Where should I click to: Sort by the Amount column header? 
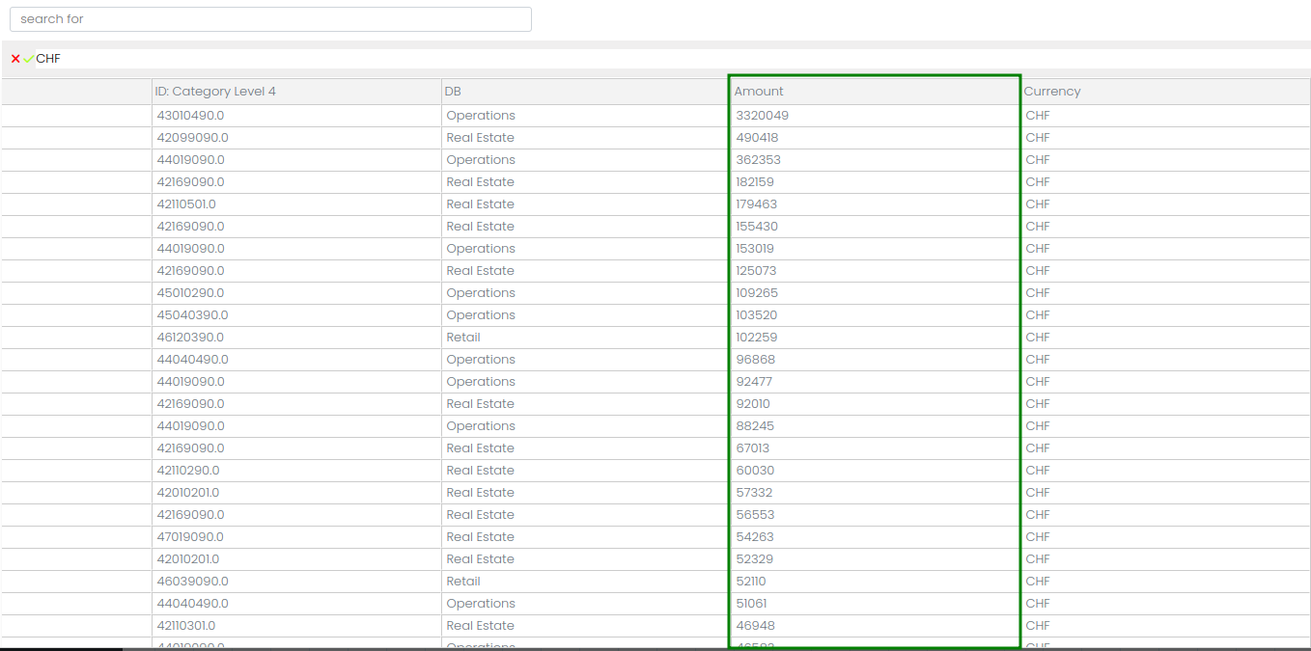pyautogui.click(x=759, y=92)
